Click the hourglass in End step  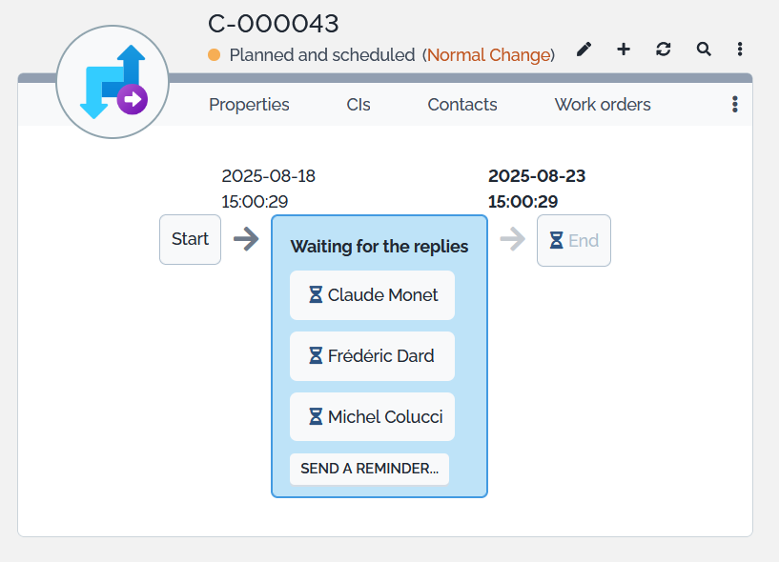556,241
